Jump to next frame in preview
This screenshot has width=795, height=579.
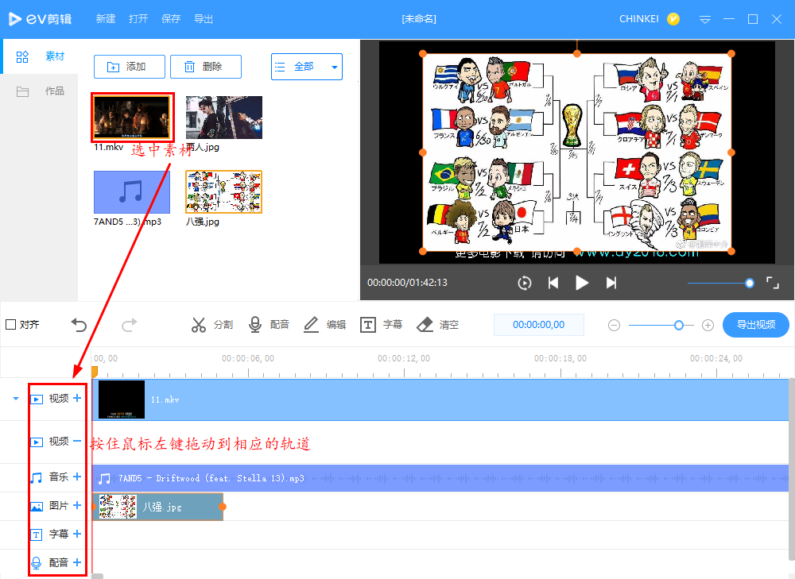[611, 283]
